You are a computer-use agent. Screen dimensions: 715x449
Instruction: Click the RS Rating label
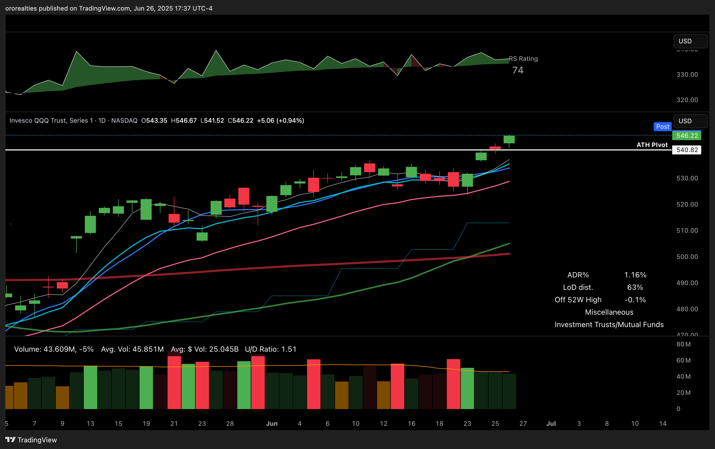coord(523,59)
